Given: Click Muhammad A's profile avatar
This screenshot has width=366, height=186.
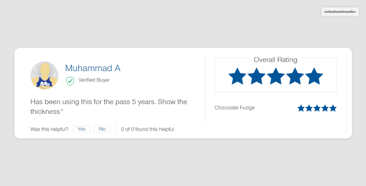Looking at the screenshot, I should (44, 75).
